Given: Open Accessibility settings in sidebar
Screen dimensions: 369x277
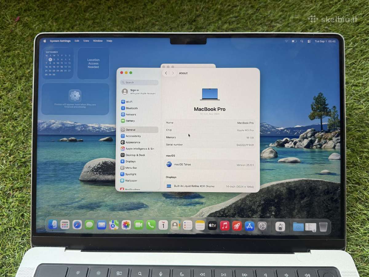Looking at the screenshot, I should 139,136.
